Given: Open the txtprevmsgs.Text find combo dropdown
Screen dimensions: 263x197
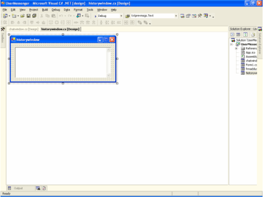Looking at the screenshot, I should (x=176, y=16).
